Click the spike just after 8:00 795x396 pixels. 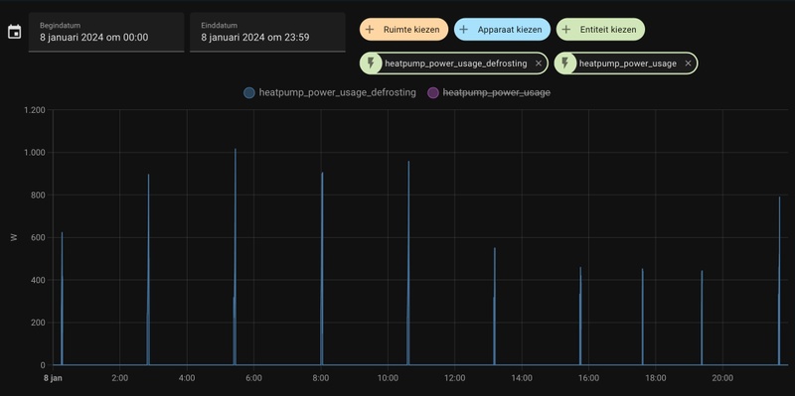[x=322, y=268]
